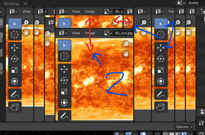Switch viewport shading to Rendered
The image size is (205, 135).
click(x=184, y=134)
